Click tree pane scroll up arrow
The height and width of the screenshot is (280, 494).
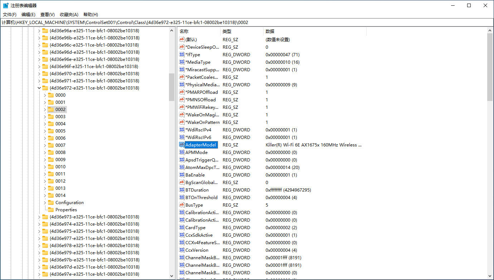[x=171, y=31]
